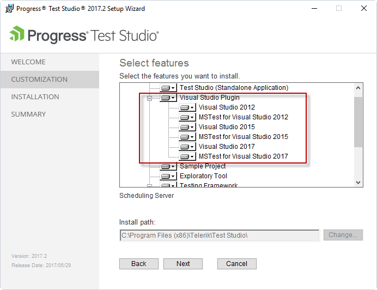
Task: Open feature dropdown for Visual Studio Plugin
Action: 168,98
